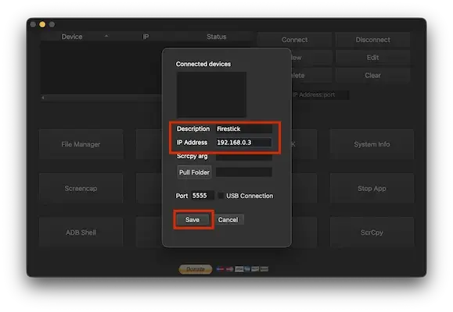The width and height of the screenshot is (453, 312).
Task: Open ADB Shell
Action: (81, 232)
